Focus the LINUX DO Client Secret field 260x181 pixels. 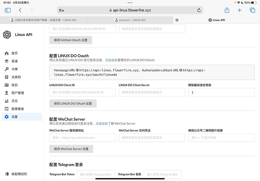point(152,92)
